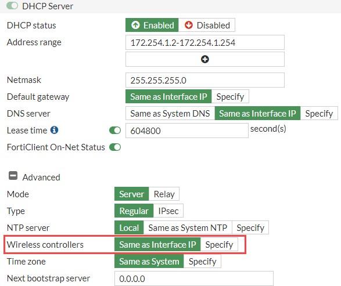Choose Specify for Time zone
This screenshot has height=286, width=341.
point(202,261)
